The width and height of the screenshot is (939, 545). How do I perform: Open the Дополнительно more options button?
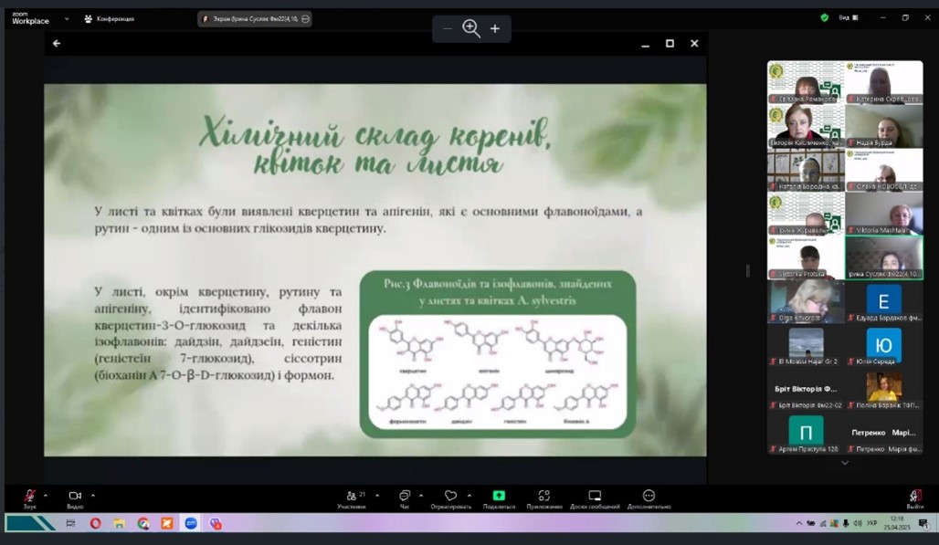[x=649, y=498]
